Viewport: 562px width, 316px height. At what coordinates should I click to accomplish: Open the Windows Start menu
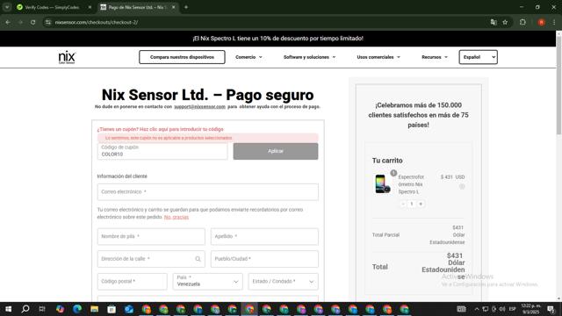[x=8, y=309]
